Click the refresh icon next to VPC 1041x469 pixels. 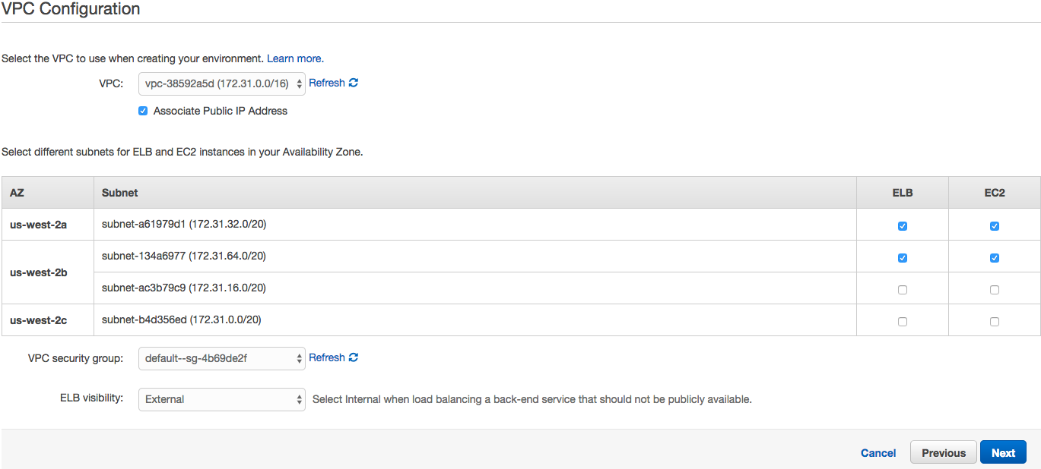tap(354, 83)
